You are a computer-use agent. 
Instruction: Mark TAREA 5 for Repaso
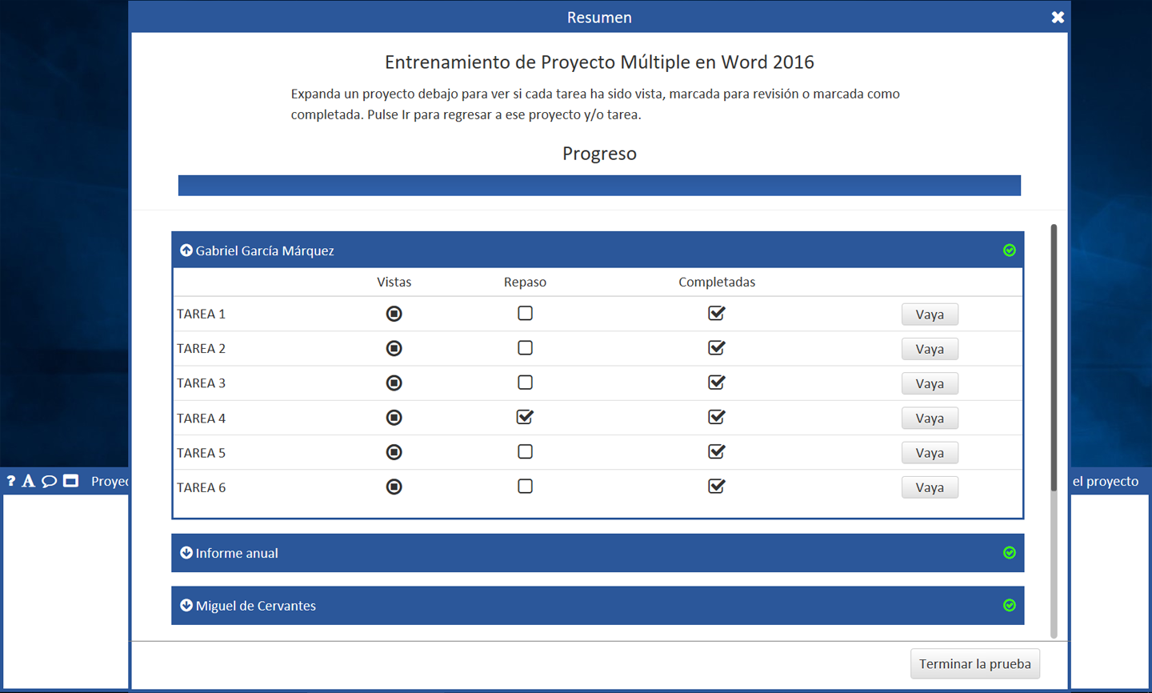pos(525,451)
